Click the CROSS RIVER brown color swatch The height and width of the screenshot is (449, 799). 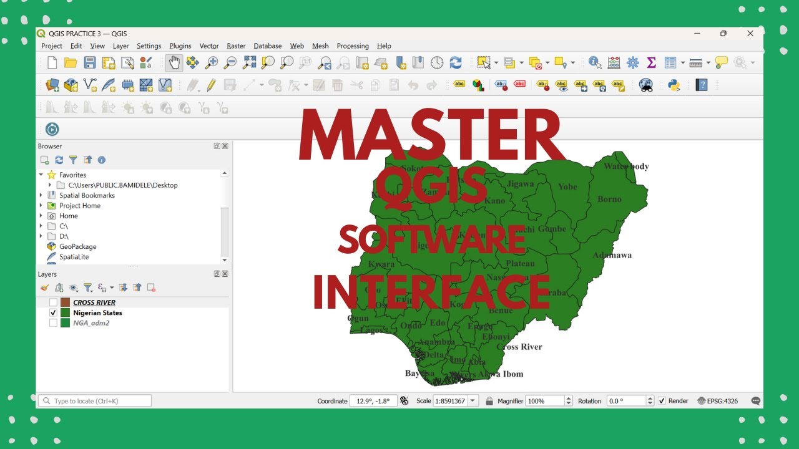(x=65, y=302)
